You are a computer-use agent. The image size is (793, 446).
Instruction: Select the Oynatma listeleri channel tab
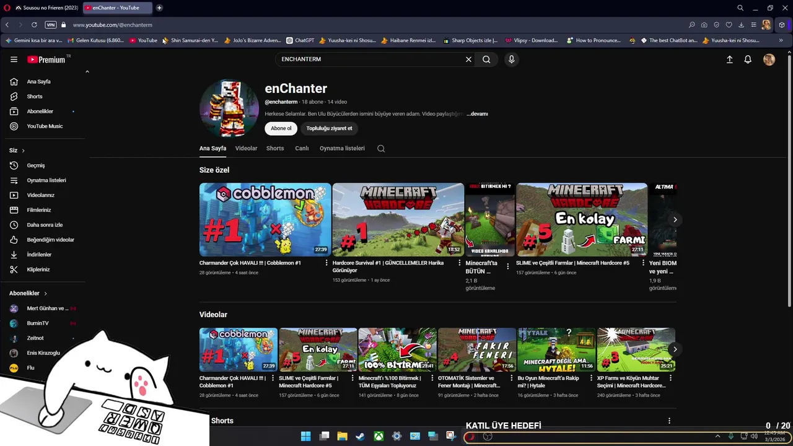pyautogui.click(x=342, y=149)
